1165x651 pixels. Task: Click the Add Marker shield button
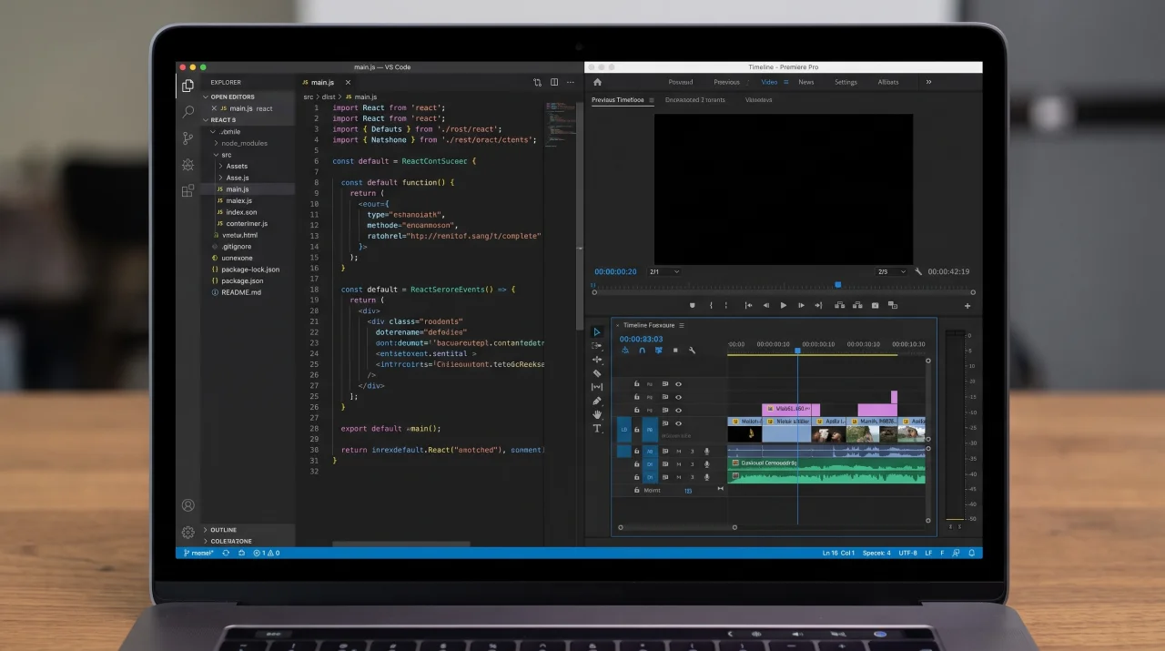[693, 305]
